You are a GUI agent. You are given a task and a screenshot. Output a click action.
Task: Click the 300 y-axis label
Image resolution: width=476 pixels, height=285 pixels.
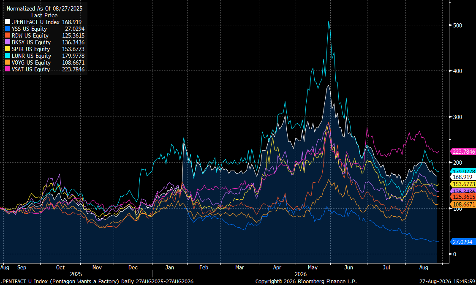[x=457, y=117]
